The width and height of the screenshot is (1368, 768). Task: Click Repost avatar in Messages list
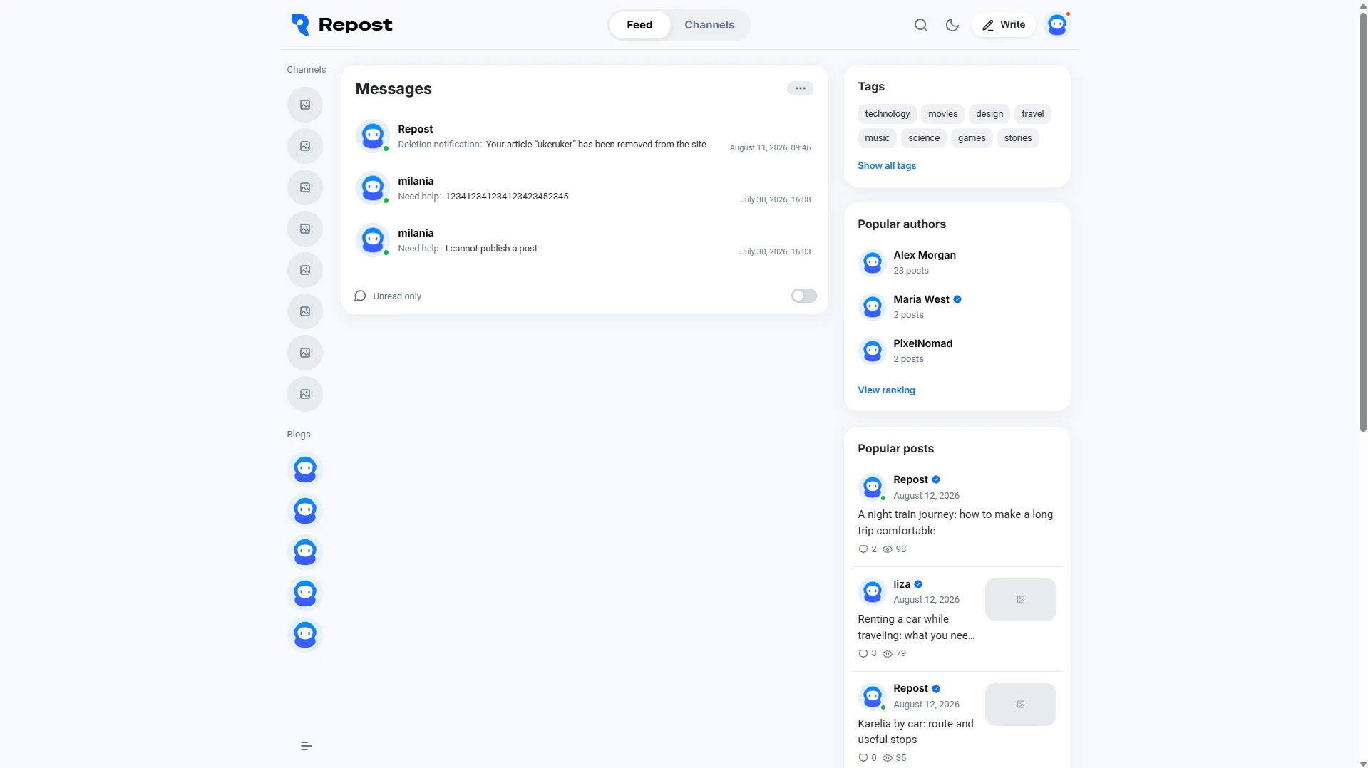372,135
